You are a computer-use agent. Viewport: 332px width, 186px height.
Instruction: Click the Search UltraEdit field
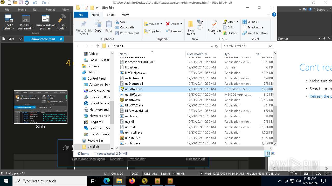[247, 46]
